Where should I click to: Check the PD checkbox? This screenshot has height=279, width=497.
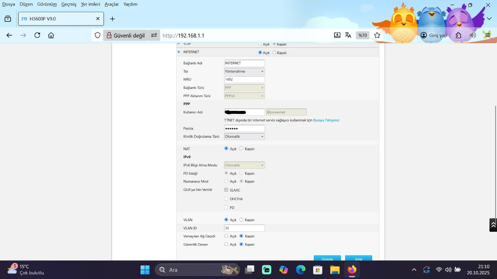pyautogui.click(x=226, y=207)
